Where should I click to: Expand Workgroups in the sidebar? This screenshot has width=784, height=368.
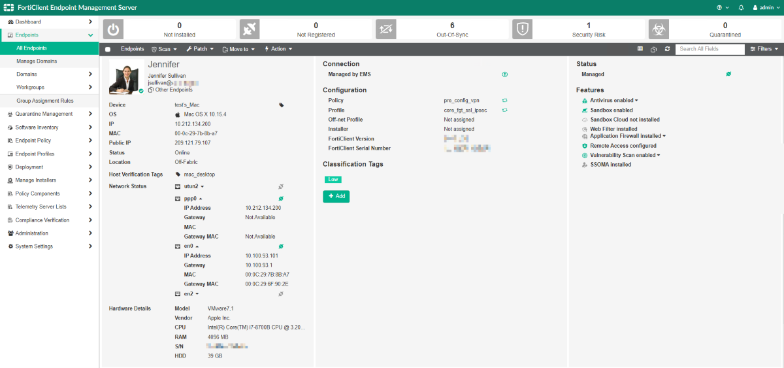tap(49, 87)
